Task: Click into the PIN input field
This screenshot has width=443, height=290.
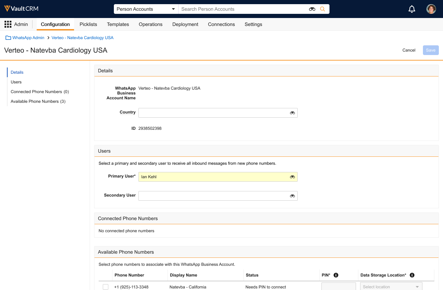Action: (338, 287)
